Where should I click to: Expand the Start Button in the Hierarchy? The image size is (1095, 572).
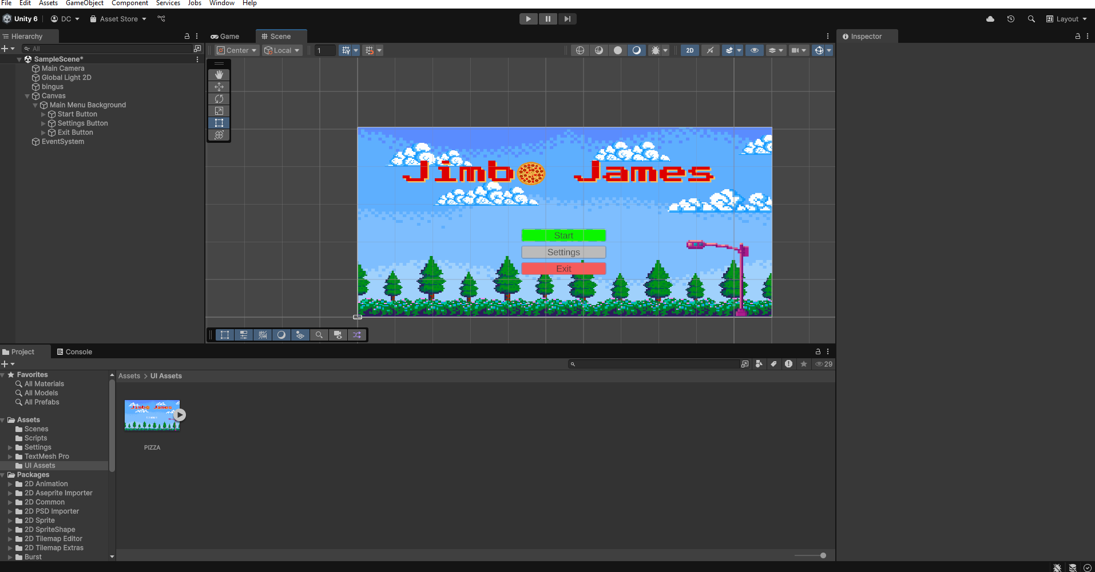(x=43, y=114)
